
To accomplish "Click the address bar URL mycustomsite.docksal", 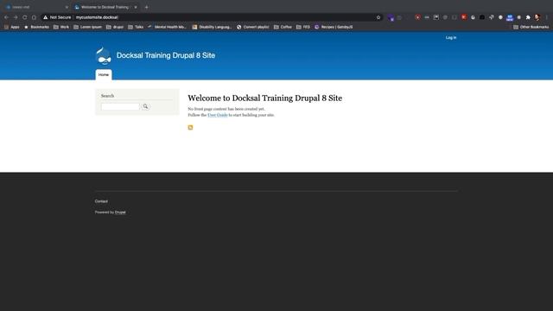I will pos(97,17).
